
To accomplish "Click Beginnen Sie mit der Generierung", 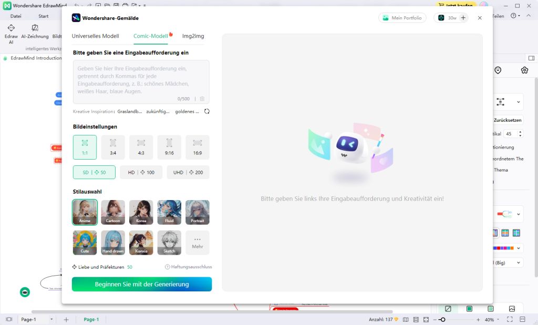I will [x=142, y=284].
